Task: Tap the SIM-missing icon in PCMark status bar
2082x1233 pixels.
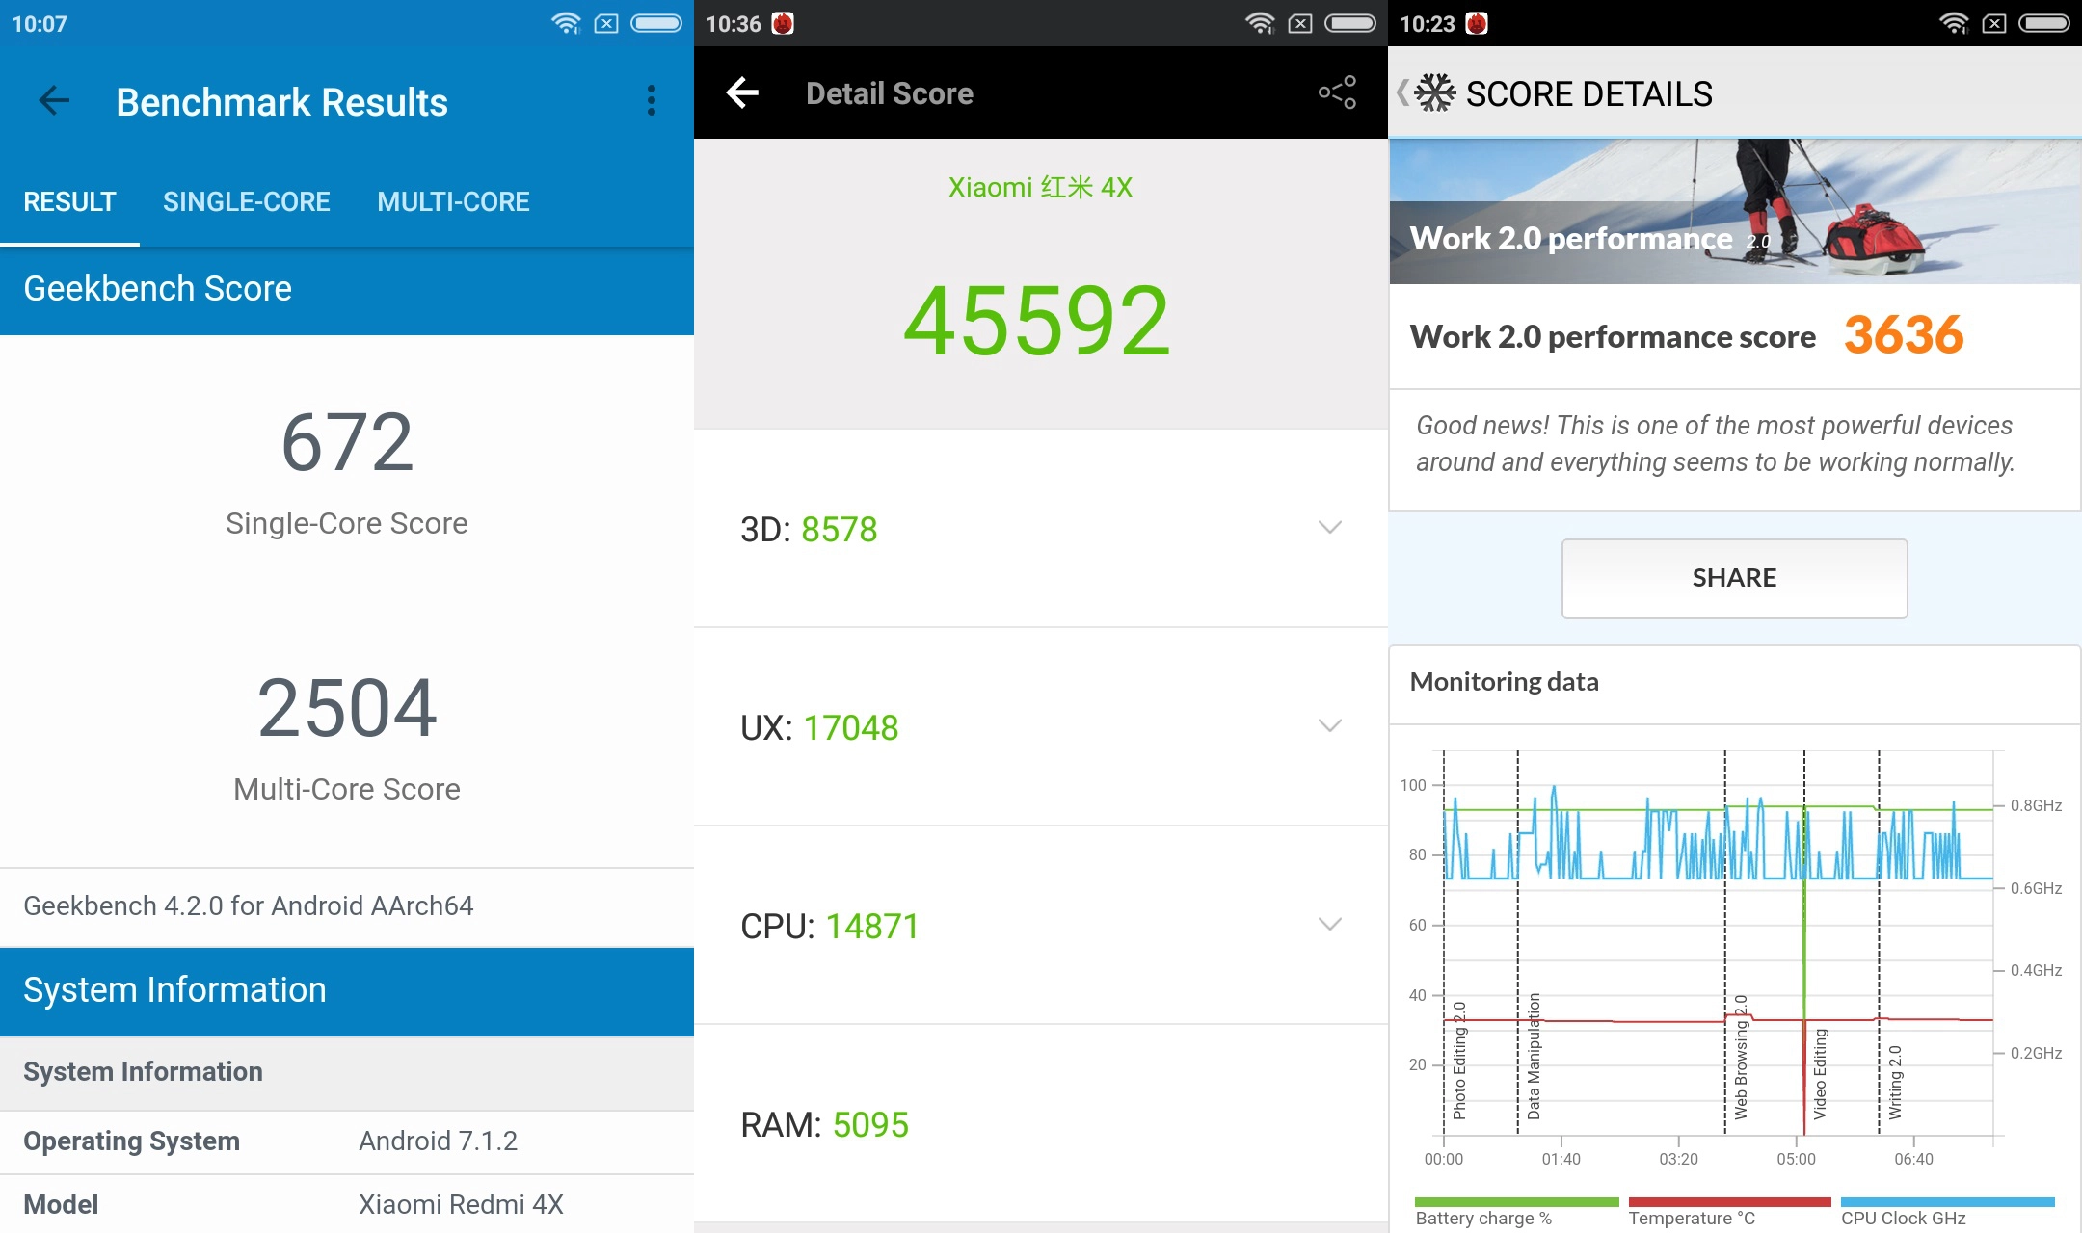Action: click(1994, 23)
